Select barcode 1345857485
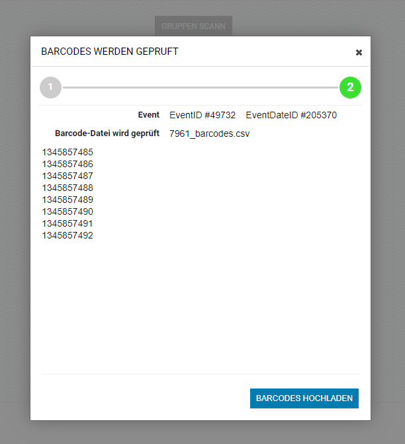This screenshot has width=405, height=444. [x=67, y=152]
